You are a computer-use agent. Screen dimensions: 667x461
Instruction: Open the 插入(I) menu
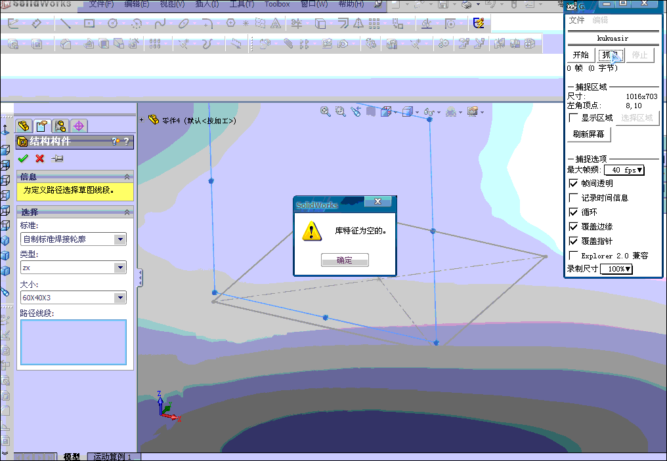207,4
